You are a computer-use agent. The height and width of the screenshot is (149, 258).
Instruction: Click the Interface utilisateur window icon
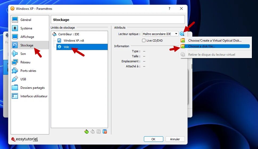tap(15, 96)
